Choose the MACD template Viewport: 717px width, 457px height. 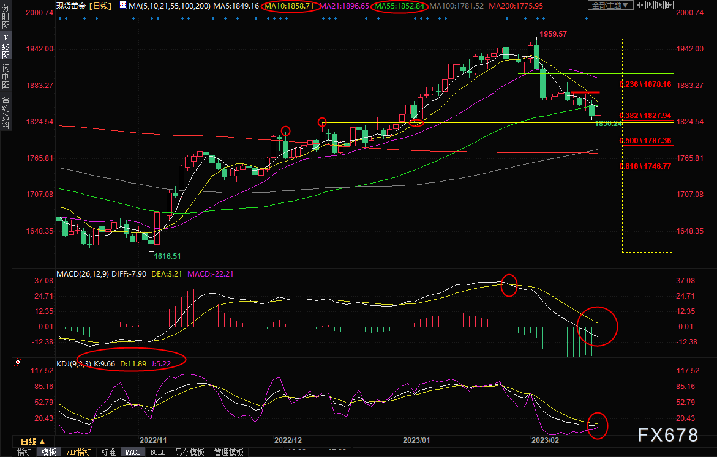pyautogui.click(x=133, y=452)
